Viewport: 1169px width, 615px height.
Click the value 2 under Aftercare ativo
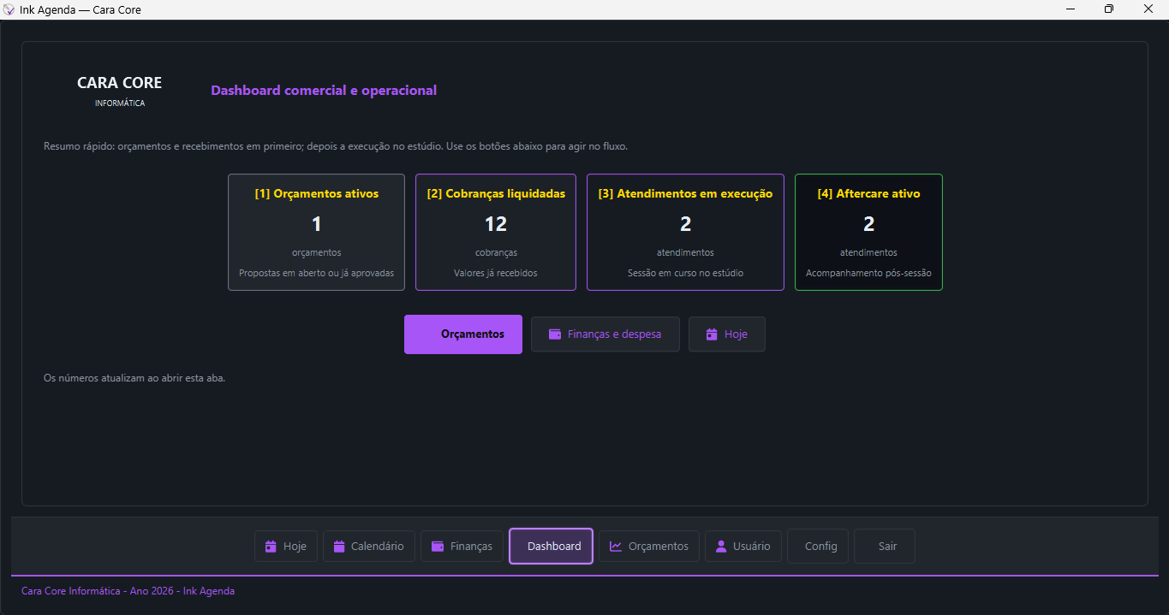click(868, 224)
